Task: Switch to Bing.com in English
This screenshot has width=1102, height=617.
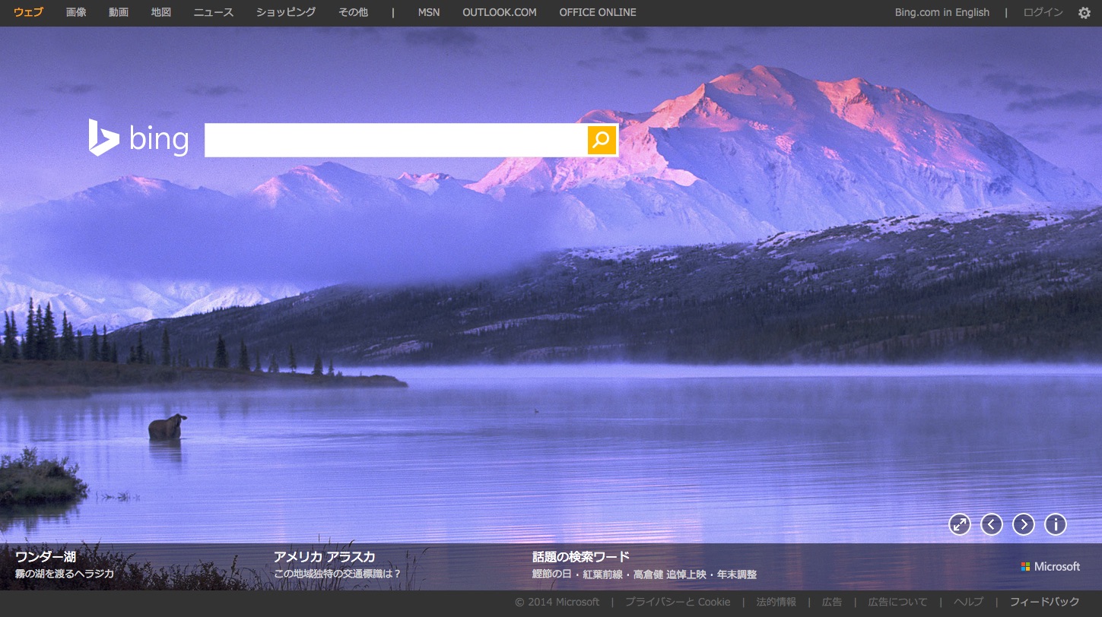Action: [x=942, y=12]
